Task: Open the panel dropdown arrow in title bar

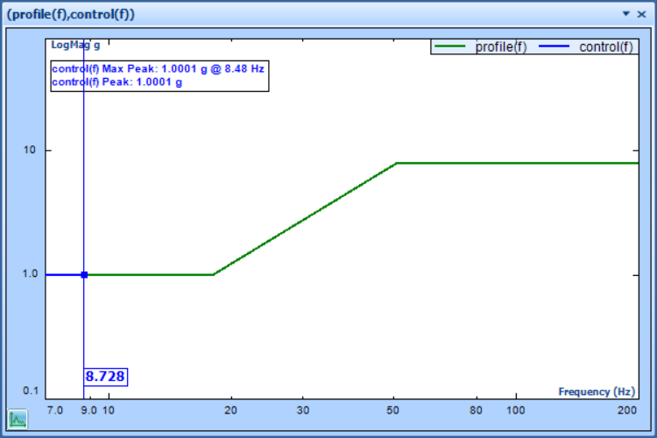Action: pyautogui.click(x=626, y=14)
